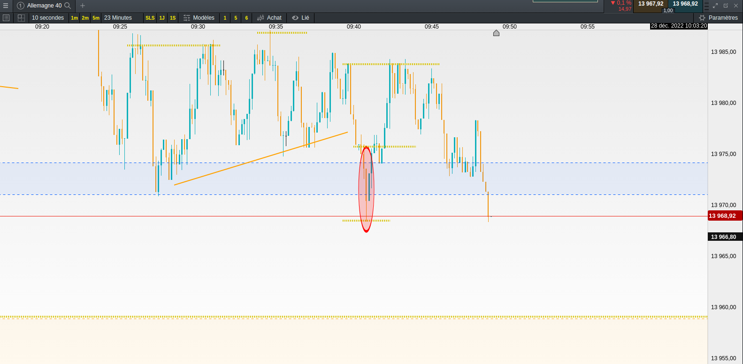Click the sell price 13 967,92
This screenshot has width=743, height=364.
click(651, 4)
